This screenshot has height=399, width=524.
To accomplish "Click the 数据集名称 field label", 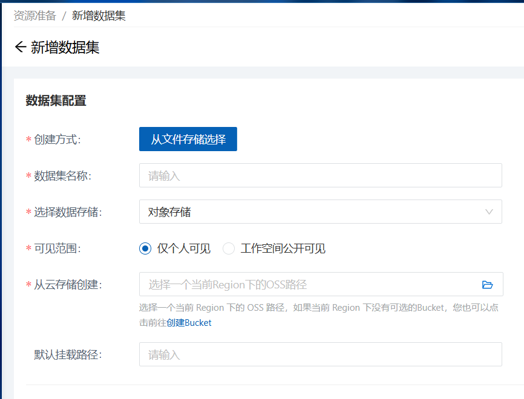I will (x=62, y=176).
